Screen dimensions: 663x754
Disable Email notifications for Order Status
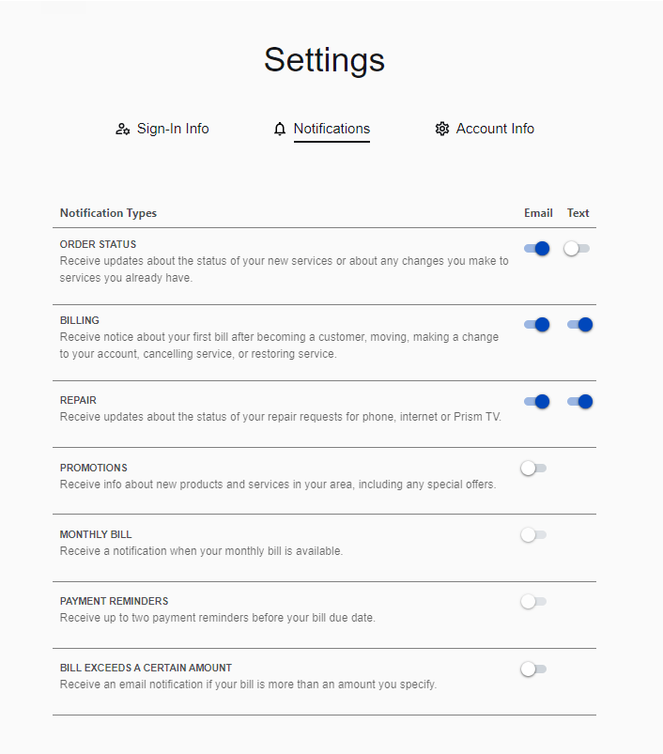537,249
